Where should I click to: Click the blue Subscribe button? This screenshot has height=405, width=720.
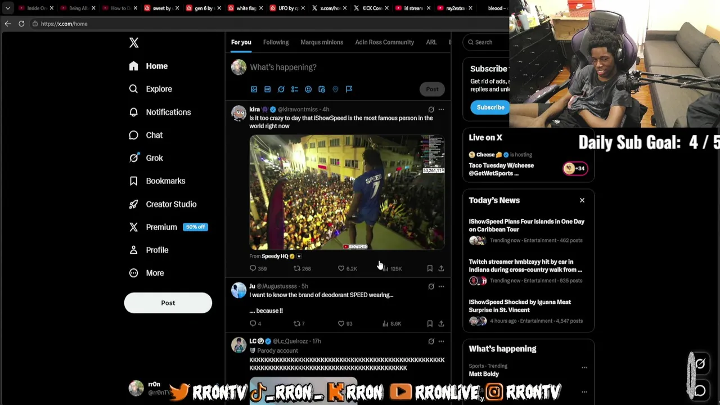point(490,107)
